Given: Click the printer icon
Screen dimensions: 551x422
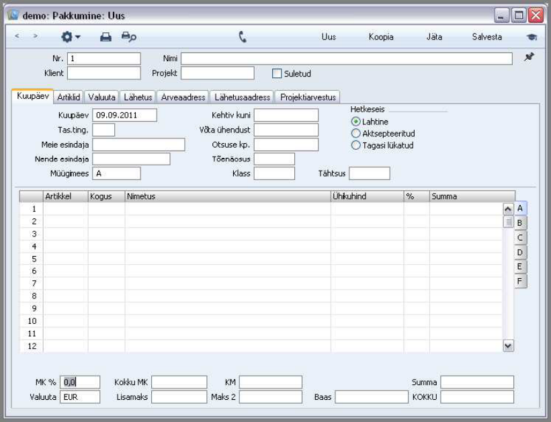Looking at the screenshot, I should 105,36.
